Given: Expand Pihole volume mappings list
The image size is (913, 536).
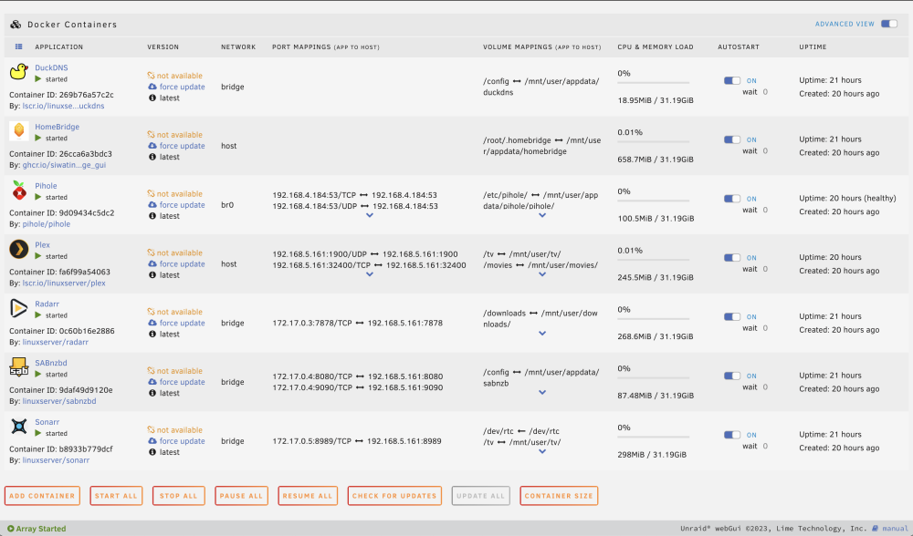Looking at the screenshot, I should pos(542,215).
